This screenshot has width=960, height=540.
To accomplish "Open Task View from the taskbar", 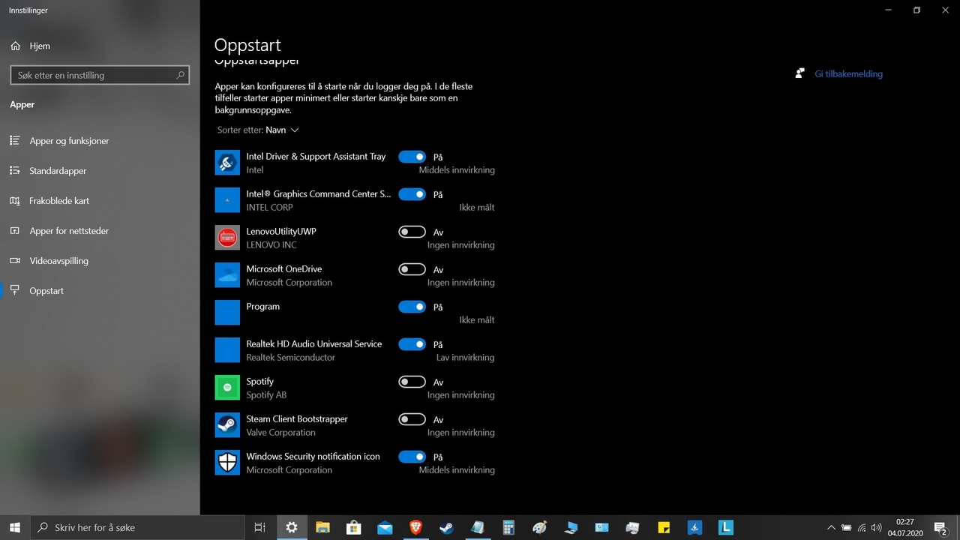I will (x=260, y=527).
